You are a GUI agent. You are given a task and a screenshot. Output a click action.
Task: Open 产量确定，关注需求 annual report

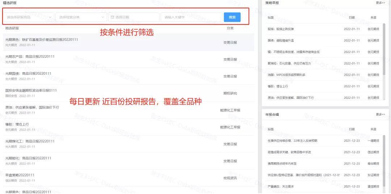(x=281, y=186)
